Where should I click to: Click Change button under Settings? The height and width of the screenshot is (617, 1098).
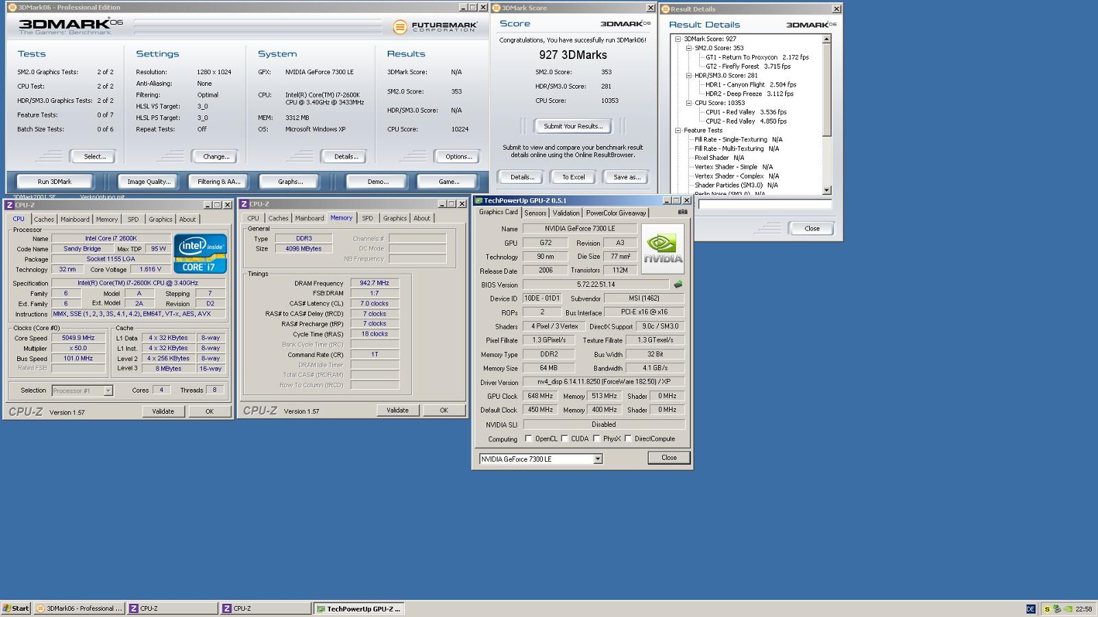tap(216, 156)
